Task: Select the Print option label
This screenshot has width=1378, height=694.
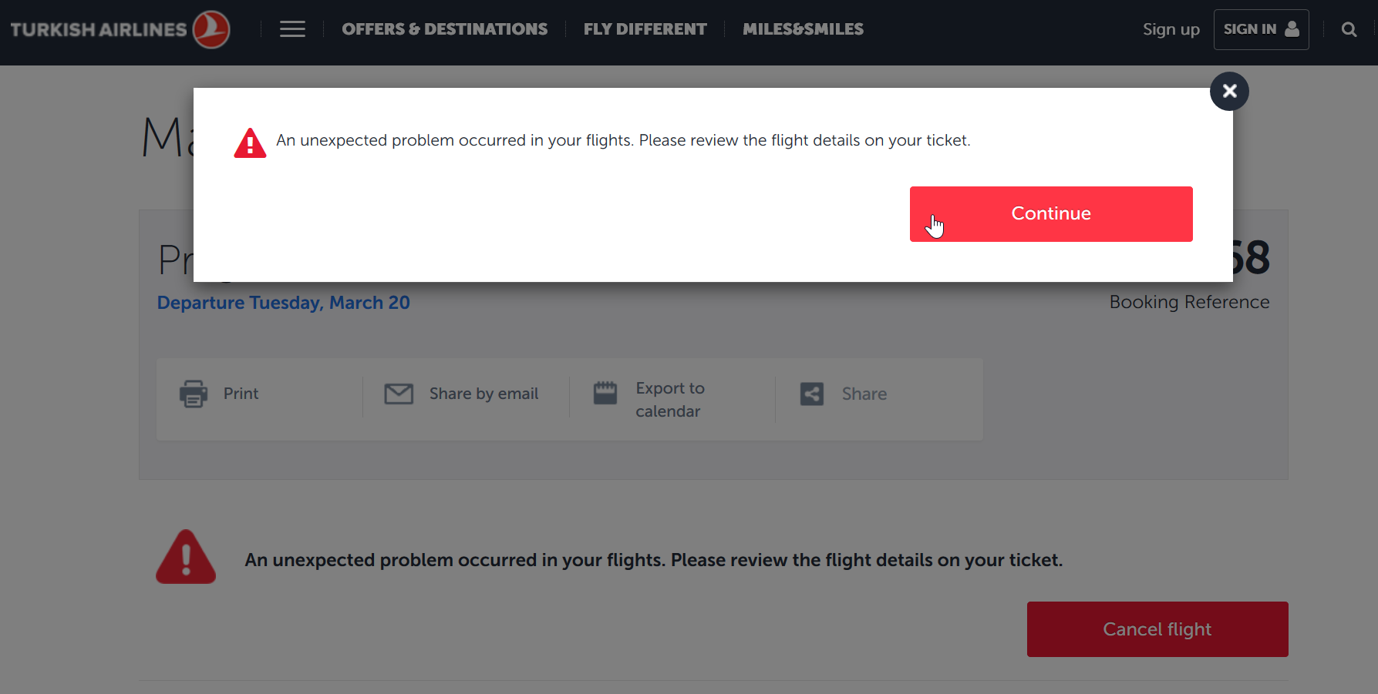Action: click(x=241, y=394)
